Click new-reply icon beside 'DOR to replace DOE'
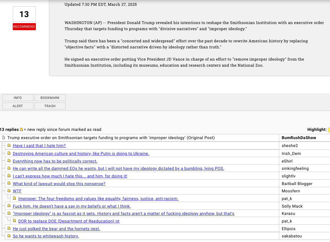The height and width of the screenshot is (242, 330). click(14, 221)
